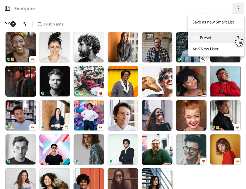Click calendar badge on brick wall woman card

click(x=67, y=127)
